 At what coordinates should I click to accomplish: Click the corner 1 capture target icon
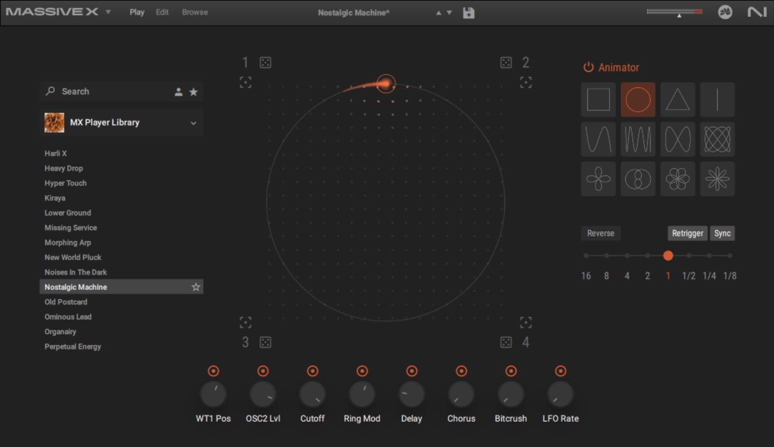pyautogui.click(x=246, y=83)
